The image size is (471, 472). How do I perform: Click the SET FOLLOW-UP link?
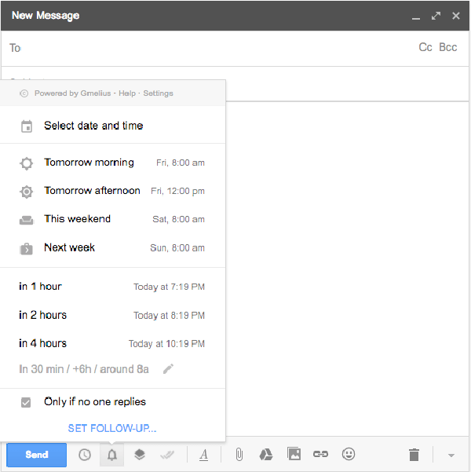(x=112, y=428)
